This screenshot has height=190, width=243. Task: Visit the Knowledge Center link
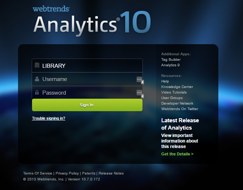[177, 87]
